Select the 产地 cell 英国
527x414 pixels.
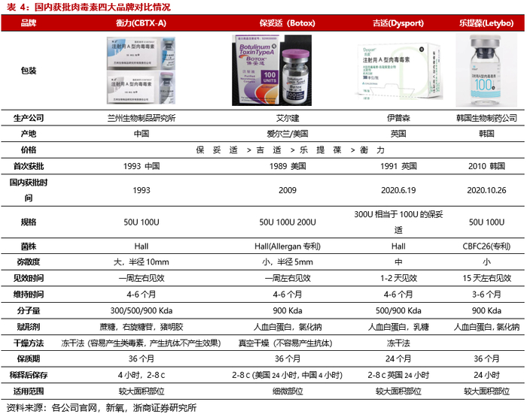tap(398, 134)
